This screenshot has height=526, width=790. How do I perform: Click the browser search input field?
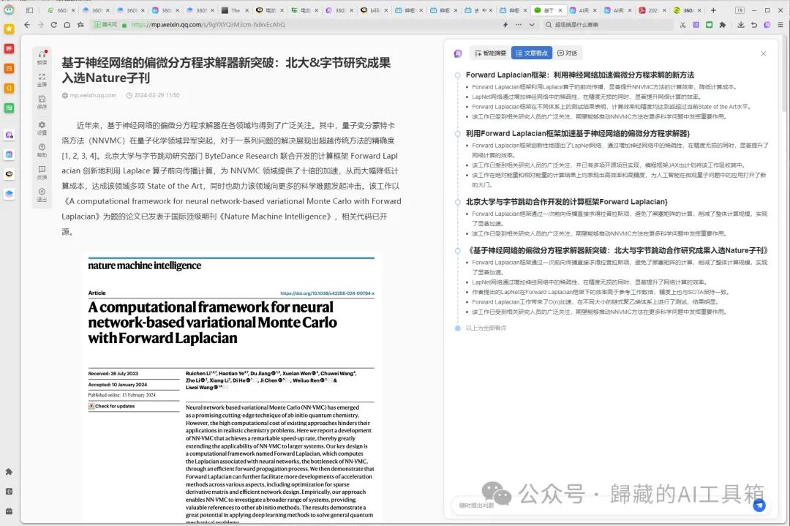coord(609,25)
